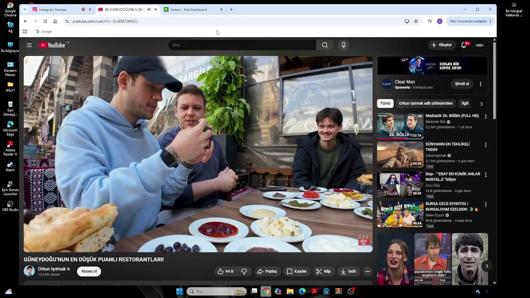Focus the YouTube Ara search field
Screen dimensions: 530x298
point(242,45)
